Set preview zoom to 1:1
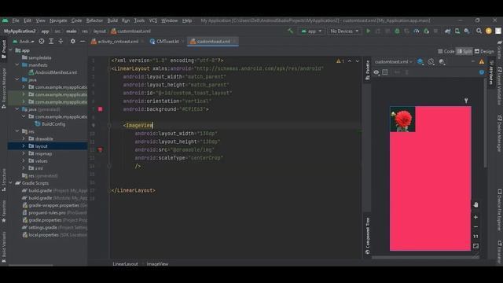This screenshot has height=283, width=503. pyautogui.click(x=475, y=237)
